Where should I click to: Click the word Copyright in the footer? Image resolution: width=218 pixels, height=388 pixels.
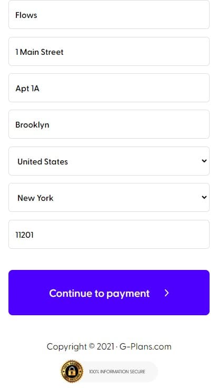pos(67,347)
